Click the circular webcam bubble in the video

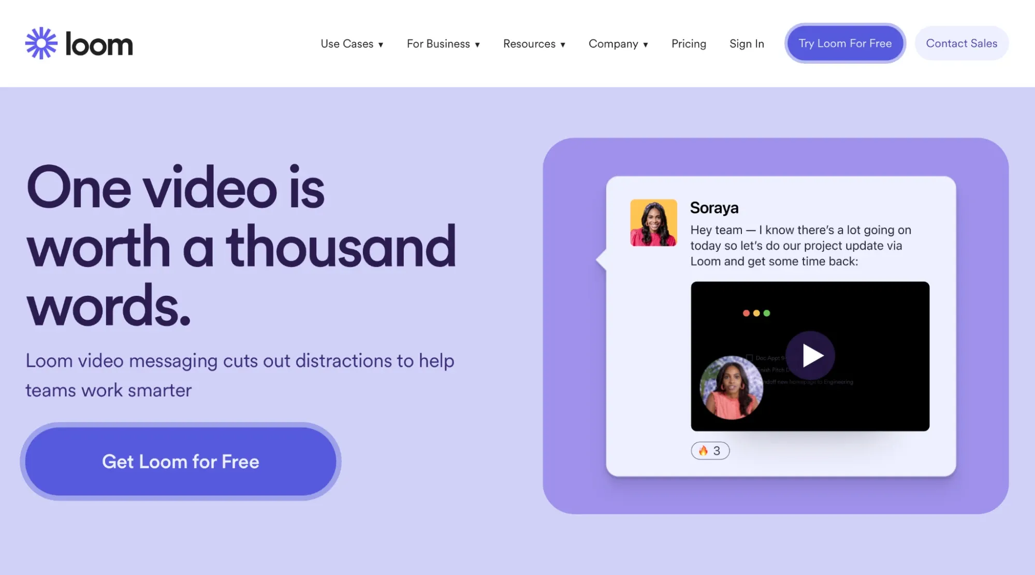(x=731, y=387)
